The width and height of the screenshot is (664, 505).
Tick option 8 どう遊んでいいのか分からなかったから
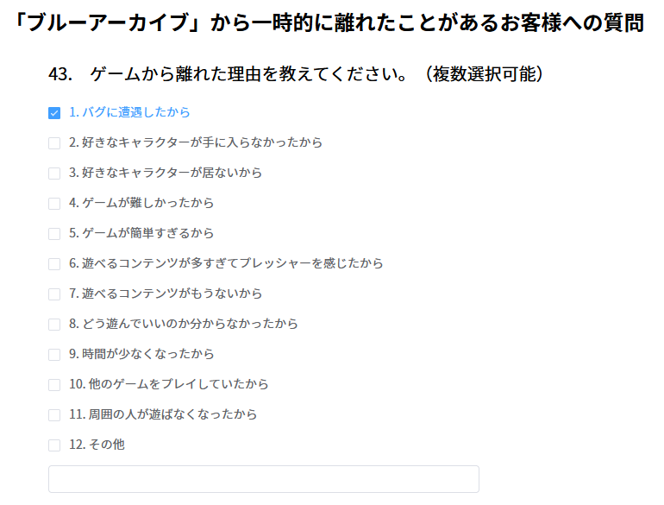pyautogui.click(x=54, y=325)
